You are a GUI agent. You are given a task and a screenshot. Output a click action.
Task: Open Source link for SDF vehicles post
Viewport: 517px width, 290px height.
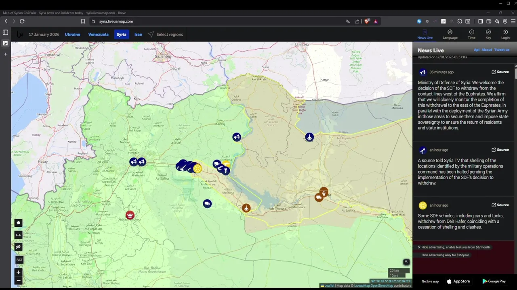[x=500, y=205]
